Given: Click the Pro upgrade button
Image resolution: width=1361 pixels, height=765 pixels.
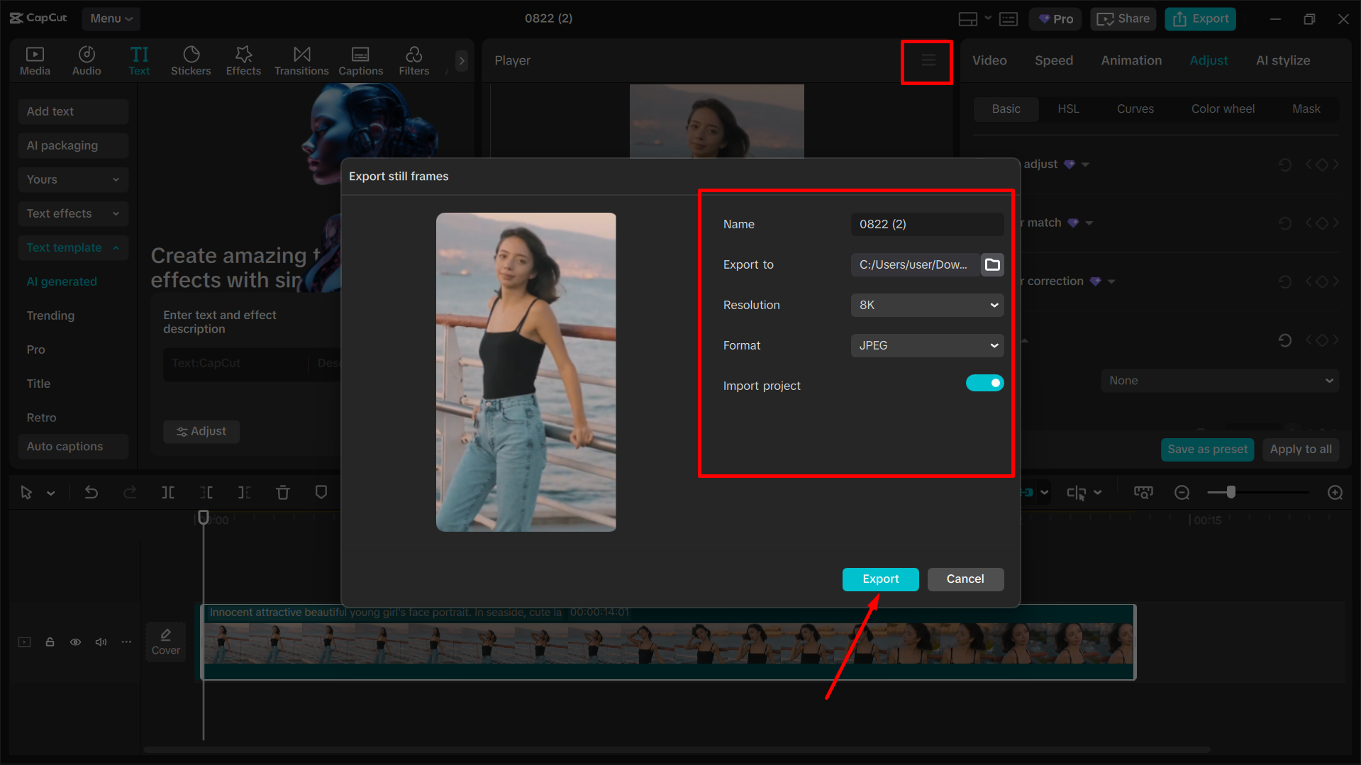Looking at the screenshot, I should (1055, 19).
